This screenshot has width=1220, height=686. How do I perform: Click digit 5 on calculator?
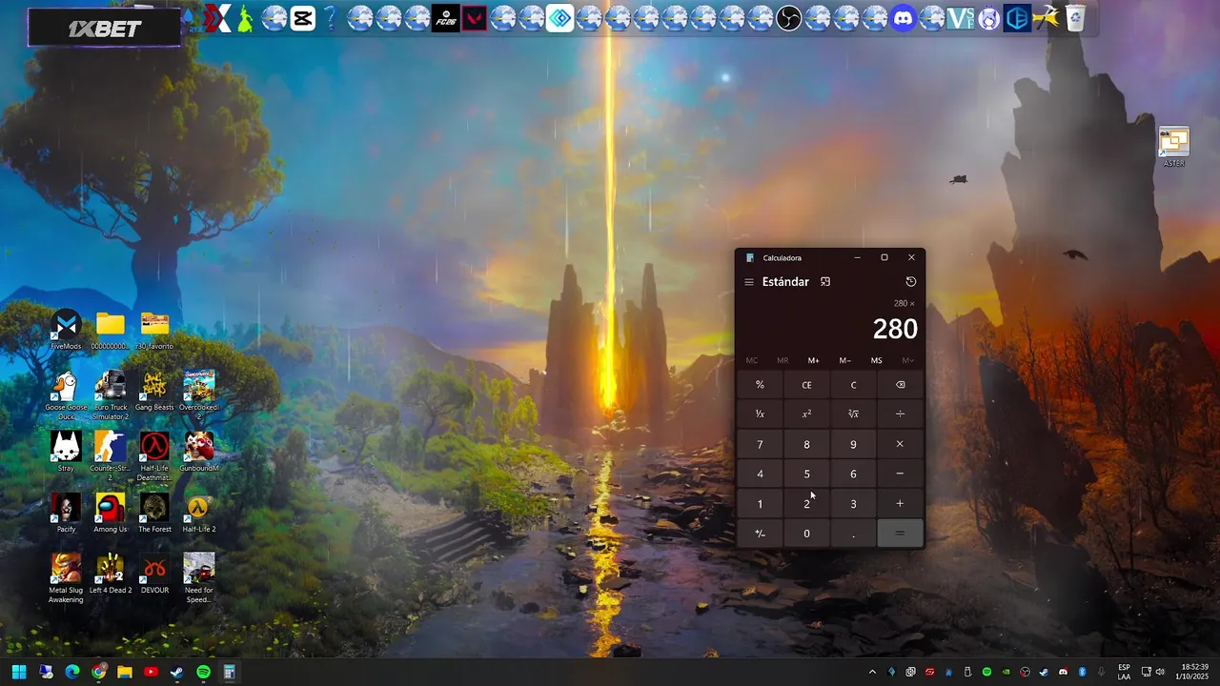806,474
